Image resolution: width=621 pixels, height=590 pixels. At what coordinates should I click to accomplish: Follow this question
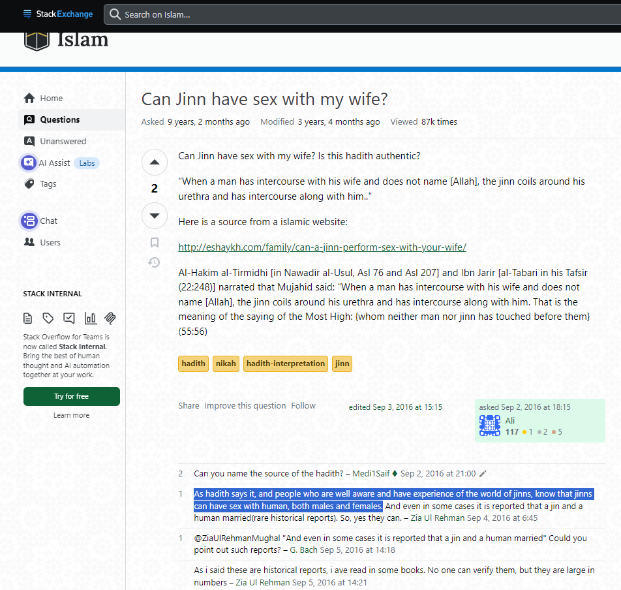click(x=303, y=406)
